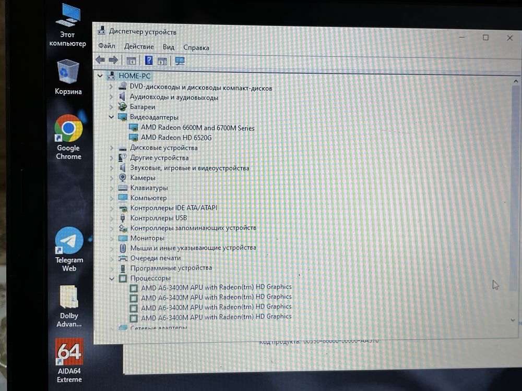Select the HOME-PC computer icon
This screenshot has height=391, width=522.
point(111,76)
